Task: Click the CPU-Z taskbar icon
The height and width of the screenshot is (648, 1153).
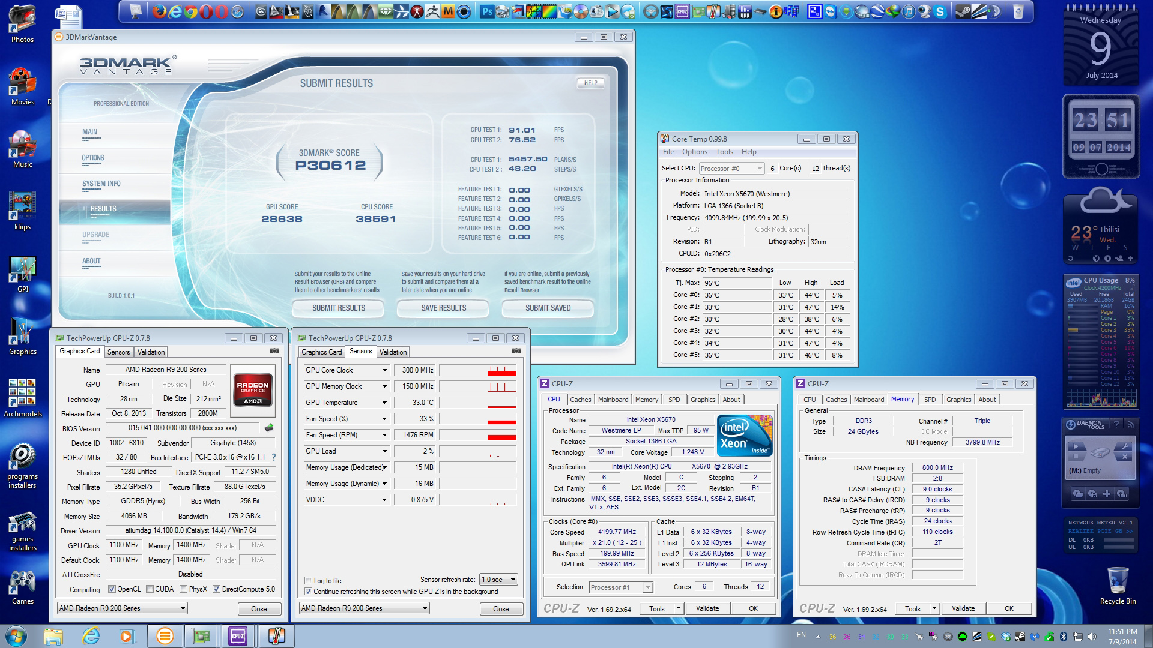Action: pos(238,636)
